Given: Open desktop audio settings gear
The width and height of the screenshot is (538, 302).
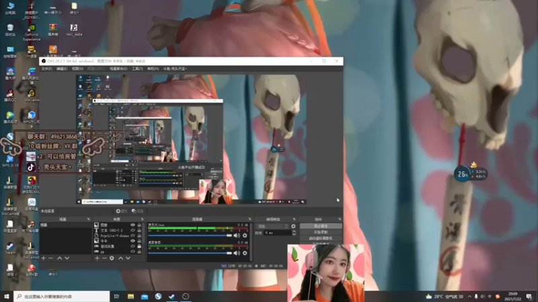Looking at the screenshot, I should pos(245,253).
